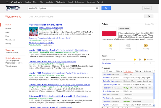Open Judo in the schedule
Viewport: 161px width, 108px height.
[x=104, y=95]
